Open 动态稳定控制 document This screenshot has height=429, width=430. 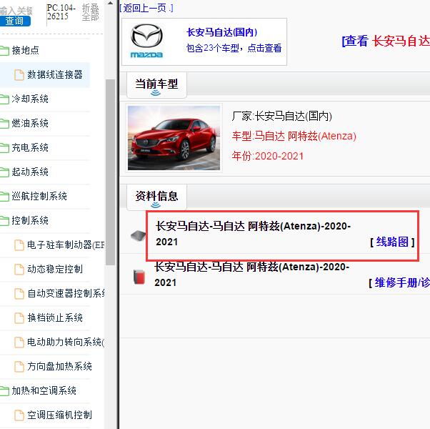tap(54, 269)
